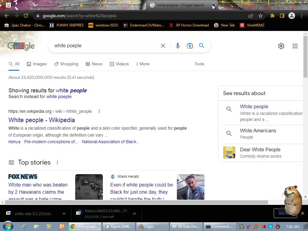This screenshot has height=231, width=308.
Task: Open Fox News story about white man beaten
Action: 38,192
